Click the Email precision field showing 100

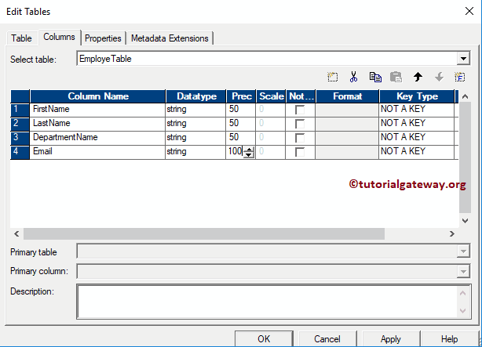[x=236, y=152]
